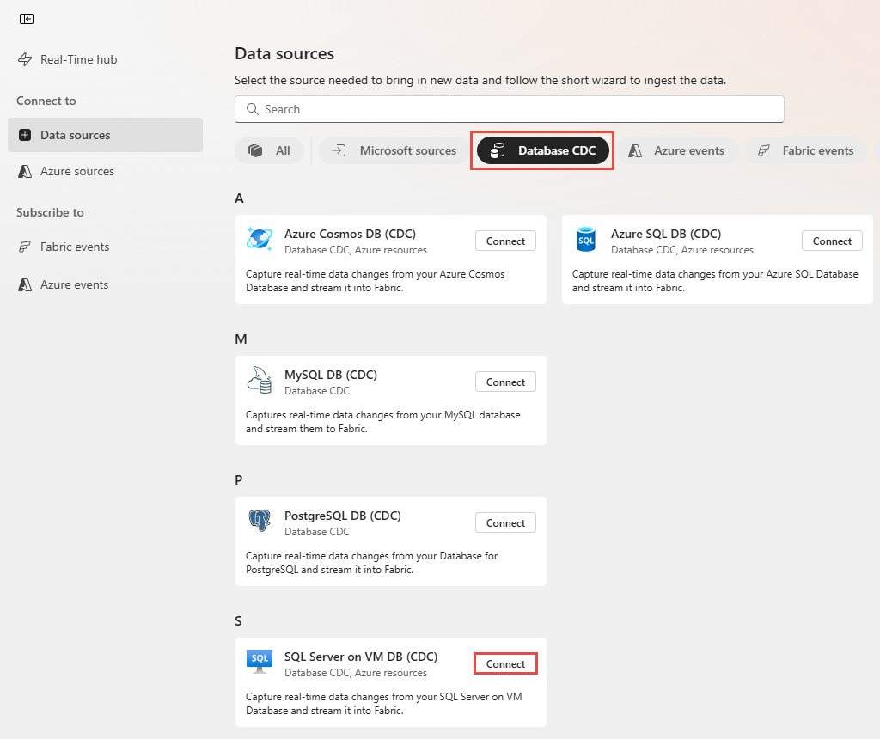Collapse the left navigation sidebar
Viewport: 880px width, 739px height.
27,18
